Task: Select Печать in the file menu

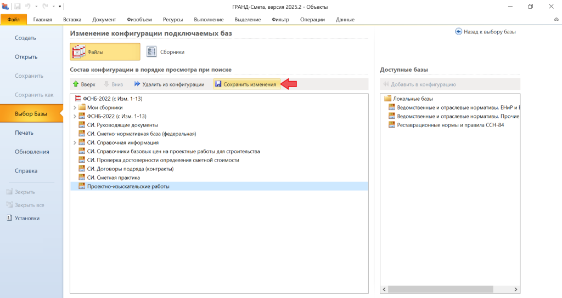Action: point(24,133)
